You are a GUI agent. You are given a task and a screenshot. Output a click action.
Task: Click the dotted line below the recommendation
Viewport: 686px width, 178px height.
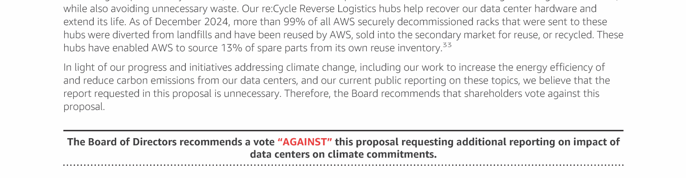pyautogui.click(x=343, y=165)
